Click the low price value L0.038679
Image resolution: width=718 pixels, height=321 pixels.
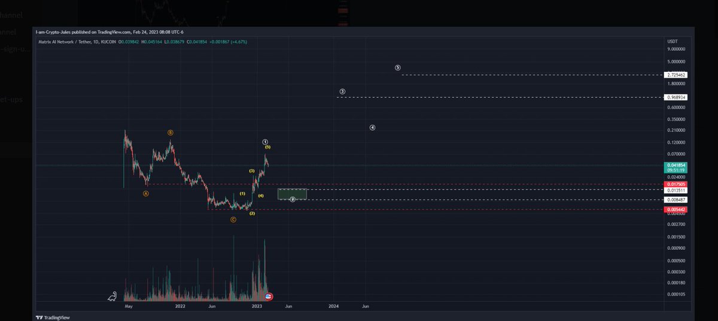(175, 42)
